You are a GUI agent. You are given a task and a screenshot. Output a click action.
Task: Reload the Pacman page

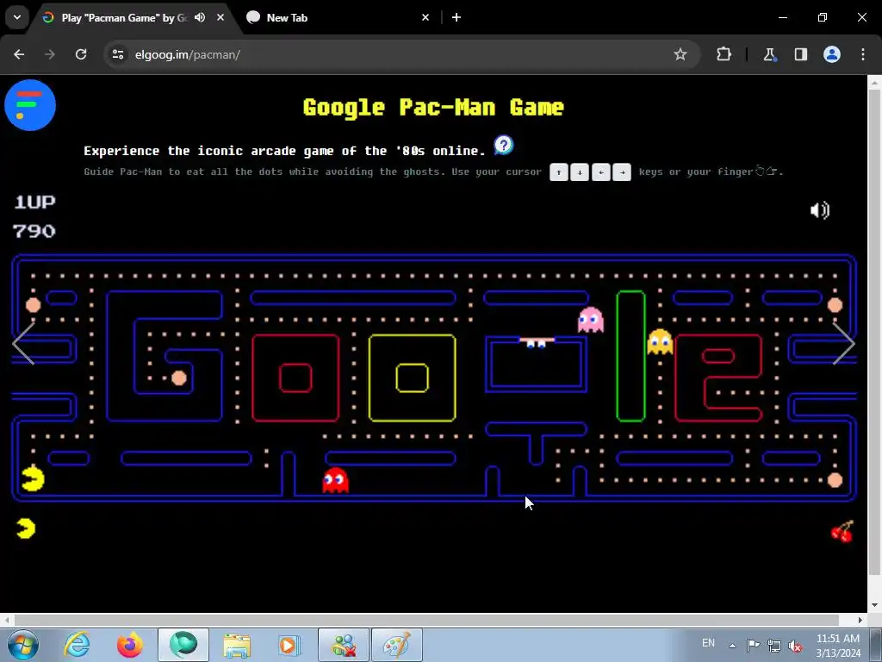[81, 54]
